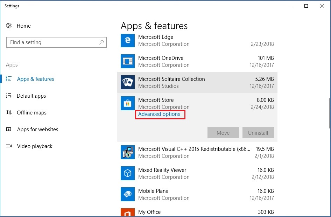Click the Apps & features page heading
The image size is (331, 217).
click(154, 26)
